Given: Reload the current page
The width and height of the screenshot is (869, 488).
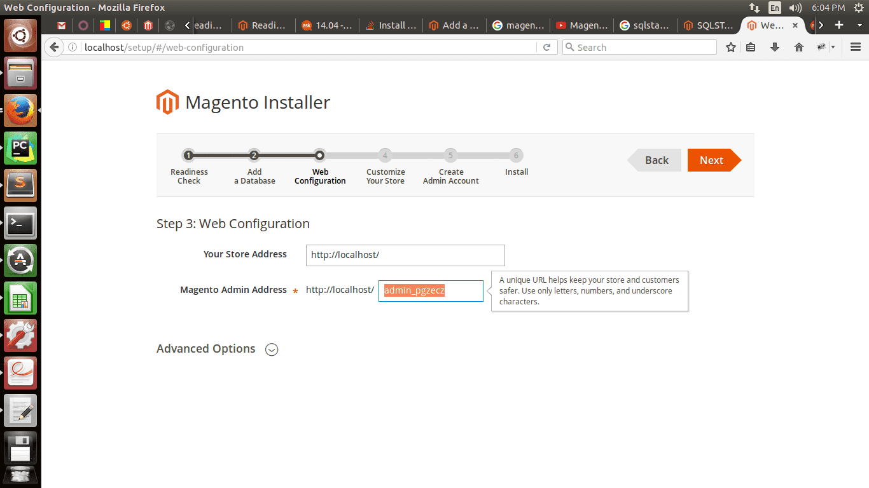Looking at the screenshot, I should [546, 47].
